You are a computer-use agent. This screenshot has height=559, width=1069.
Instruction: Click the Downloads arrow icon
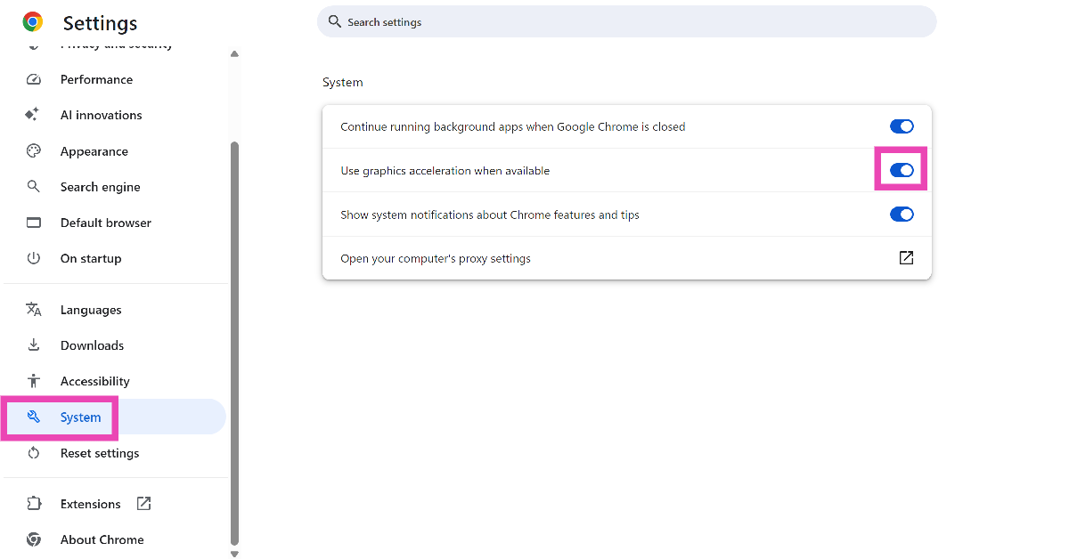pyautogui.click(x=34, y=345)
